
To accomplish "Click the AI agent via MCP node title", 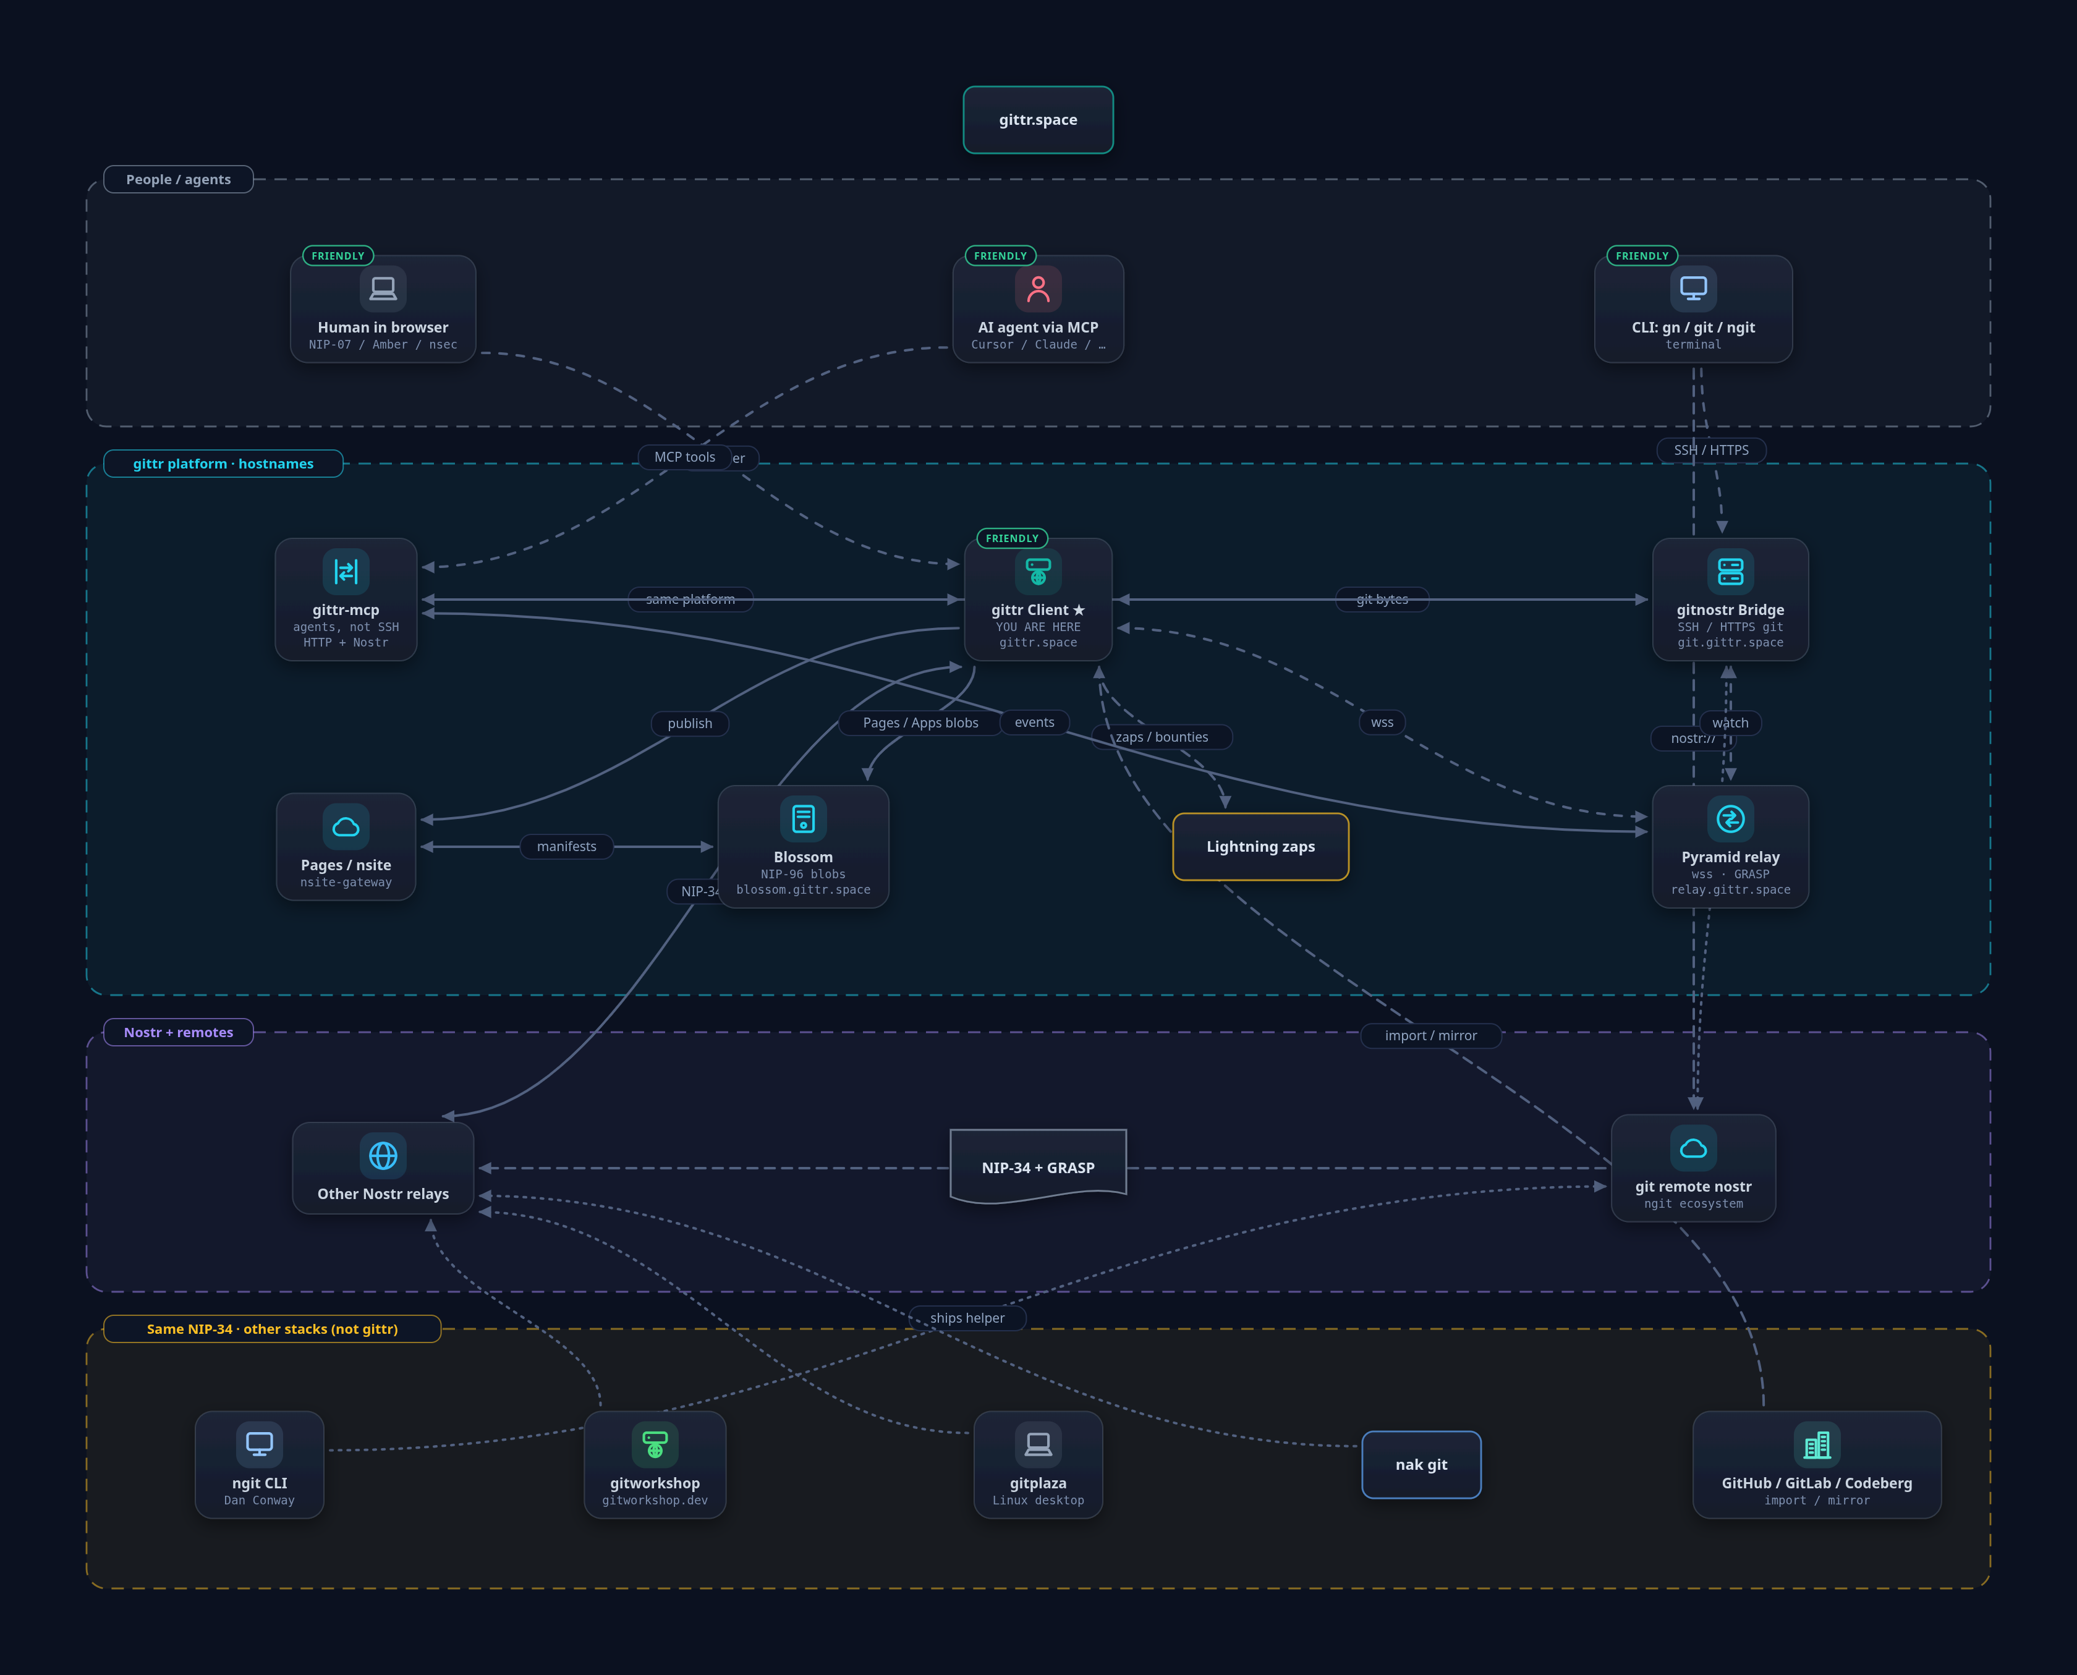I will tap(1038, 327).
